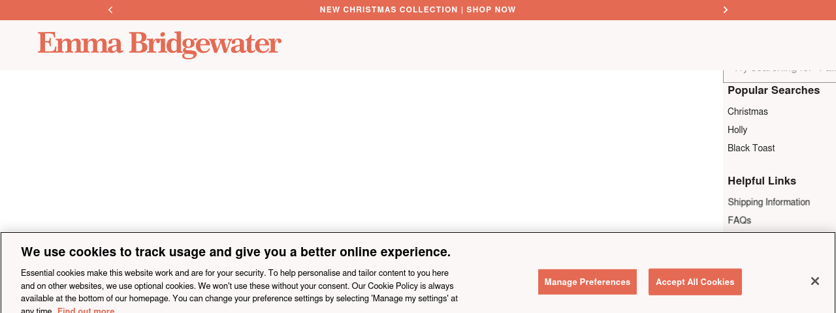Screen dimensions: 836x313
Task: Click the blank page area outside search panel
Action: pos(359,150)
